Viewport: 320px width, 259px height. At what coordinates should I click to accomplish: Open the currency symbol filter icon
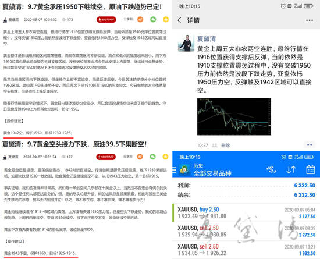pyautogui.click(x=271, y=169)
